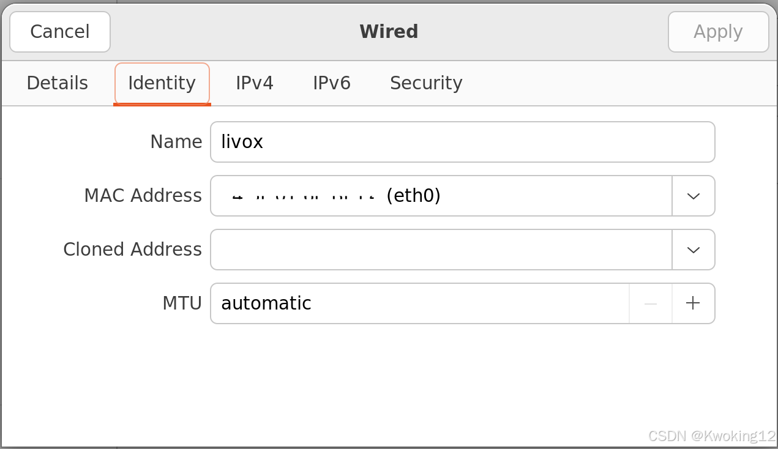This screenshot has width=778, height=449.
Task: Click the Apply button
Action: [718, 32]
